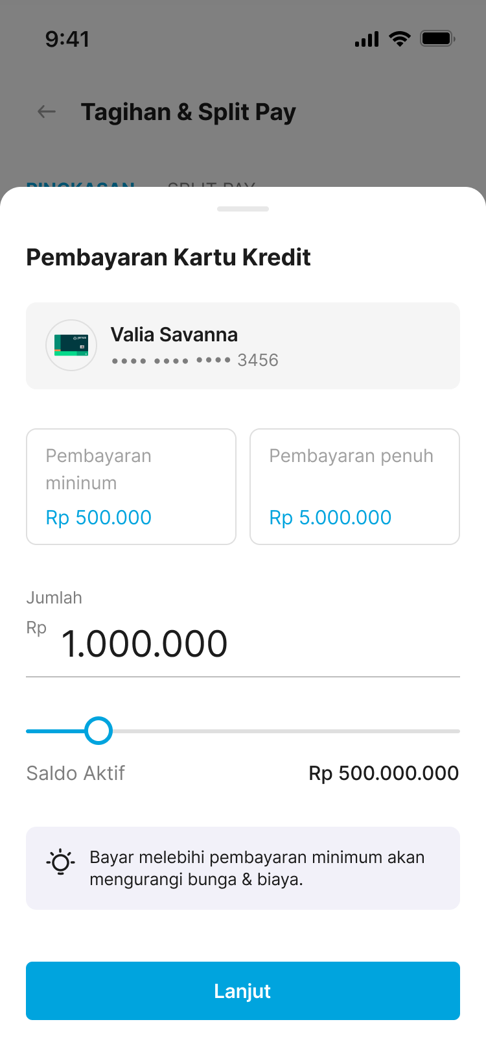Image resolution: width=486 pixels, height=1059 pixels.
Task: Tap the cellular signal icon
Action: (x=367, y=40)
